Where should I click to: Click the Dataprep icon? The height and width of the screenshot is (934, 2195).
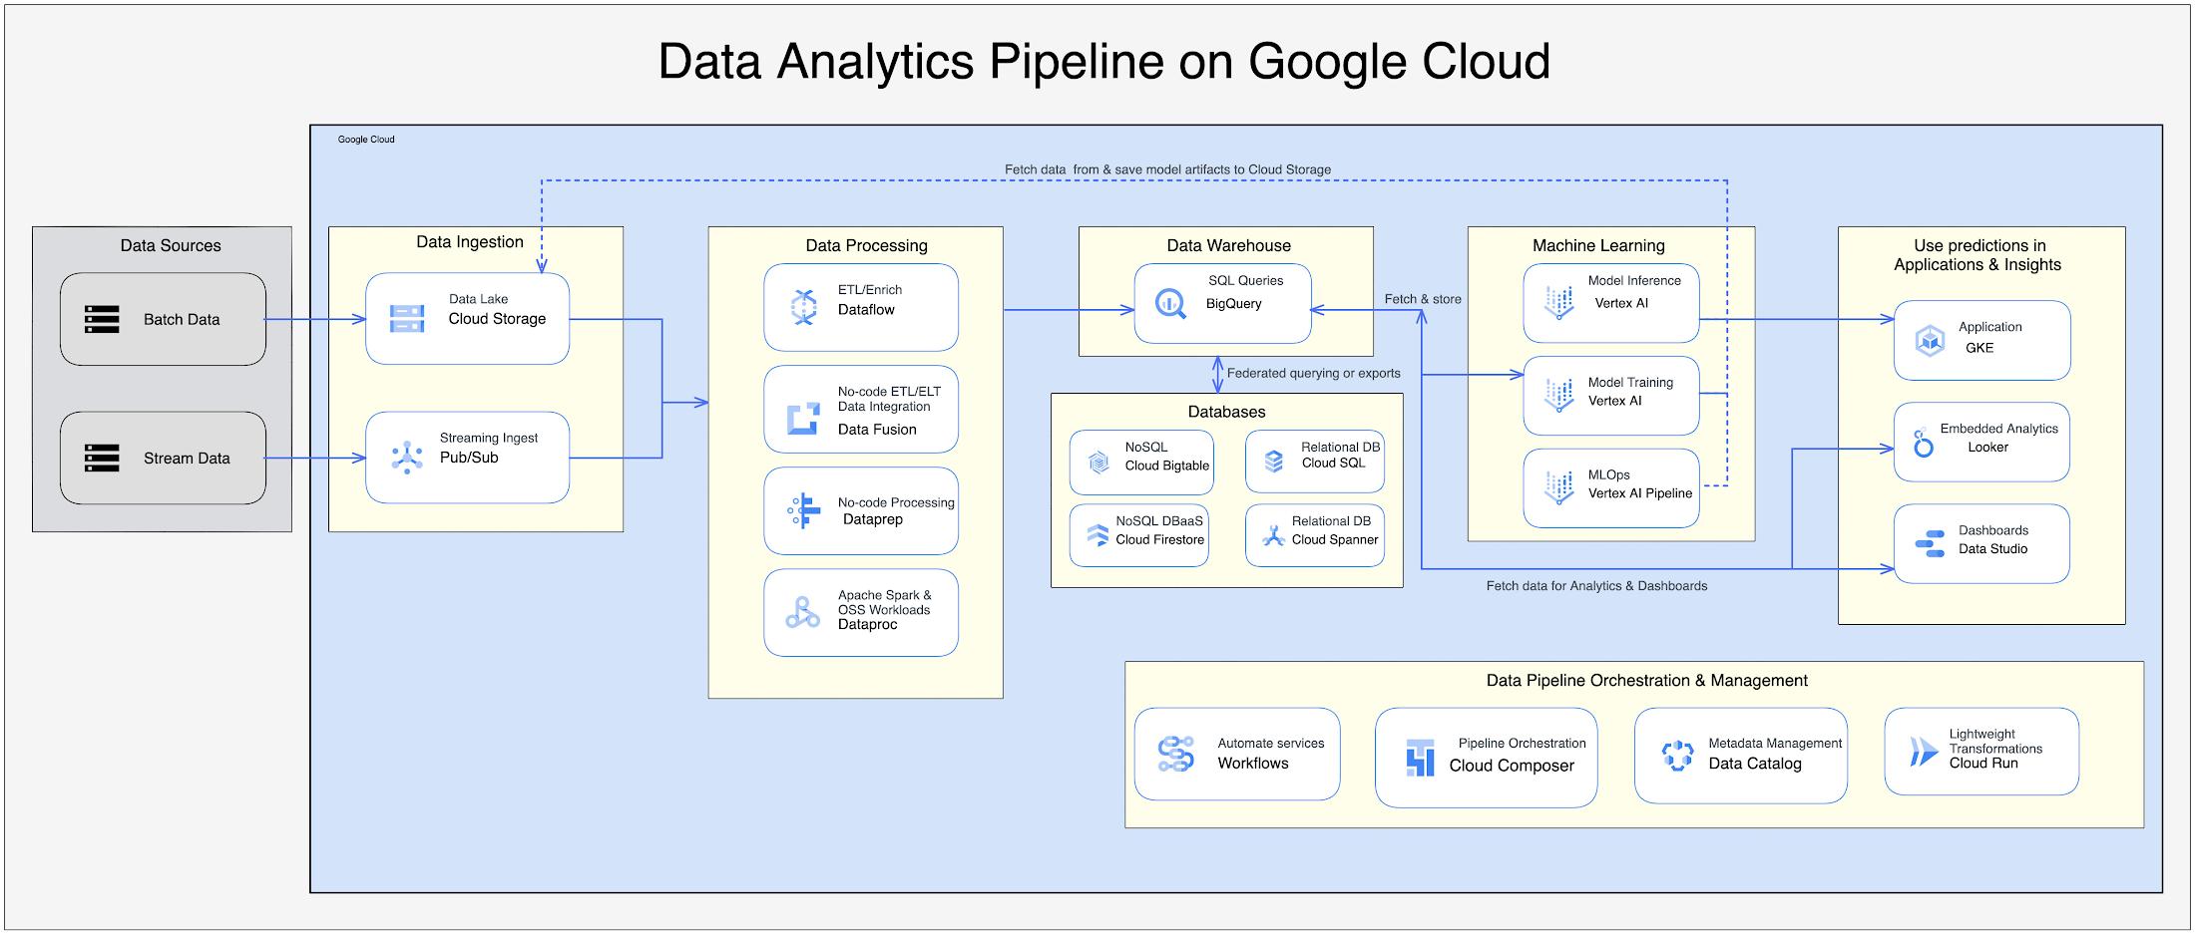tap(803, 510)
